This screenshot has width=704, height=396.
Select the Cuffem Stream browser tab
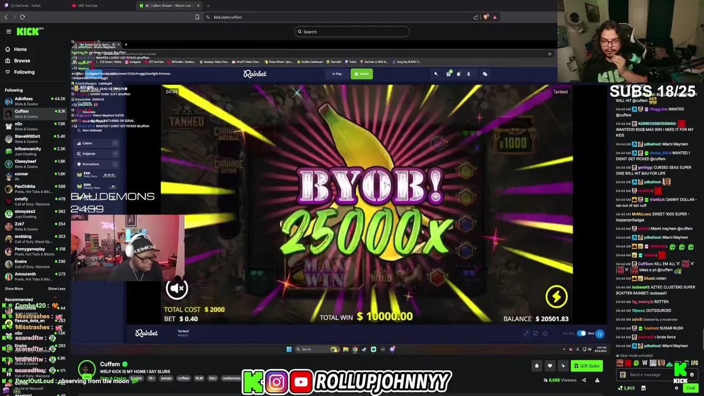[169, 5]
